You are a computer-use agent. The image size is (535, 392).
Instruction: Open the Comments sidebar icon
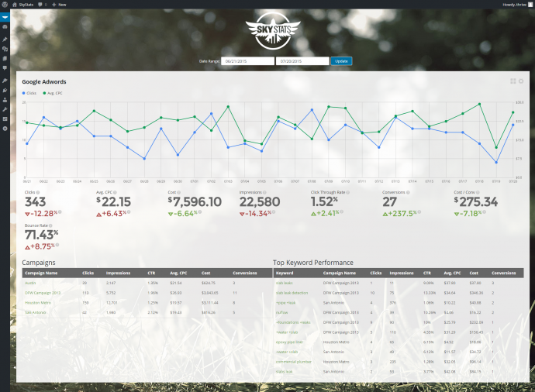[x=5, y=68]
